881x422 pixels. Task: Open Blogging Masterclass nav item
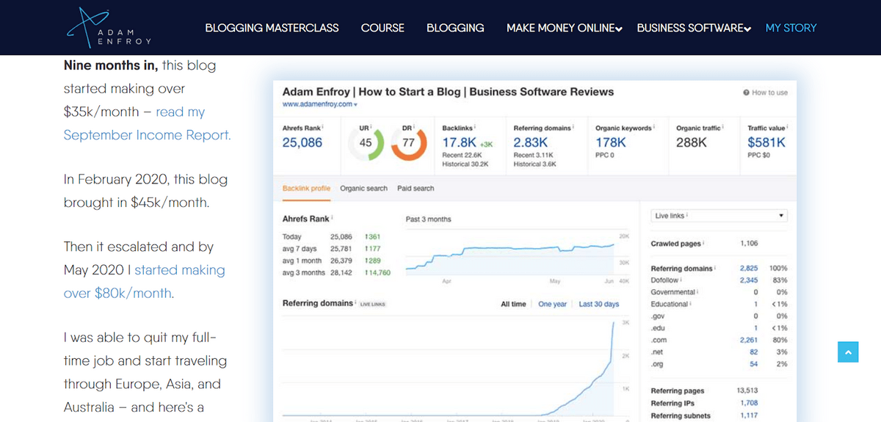[272, 28]
